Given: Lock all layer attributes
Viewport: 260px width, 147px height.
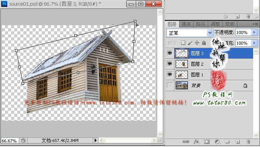Looking at the screenshot, I should pyautogui.click(x=204, y=43).
